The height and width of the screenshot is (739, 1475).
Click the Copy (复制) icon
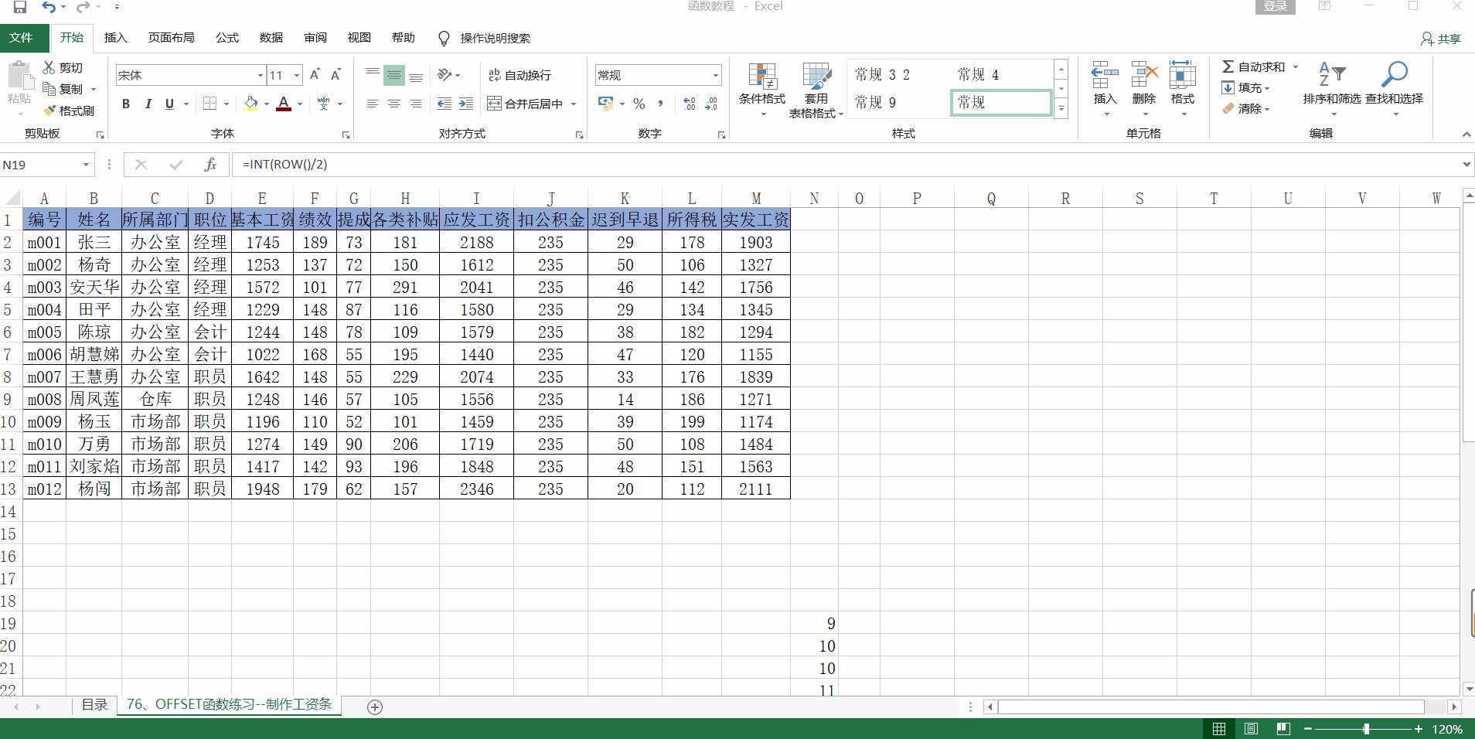(49, 89)
